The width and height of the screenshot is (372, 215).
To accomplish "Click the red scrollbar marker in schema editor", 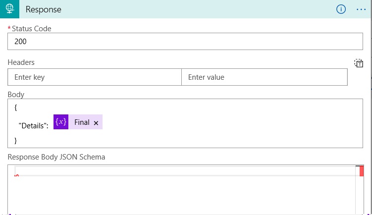I will [x=362, y=171].
